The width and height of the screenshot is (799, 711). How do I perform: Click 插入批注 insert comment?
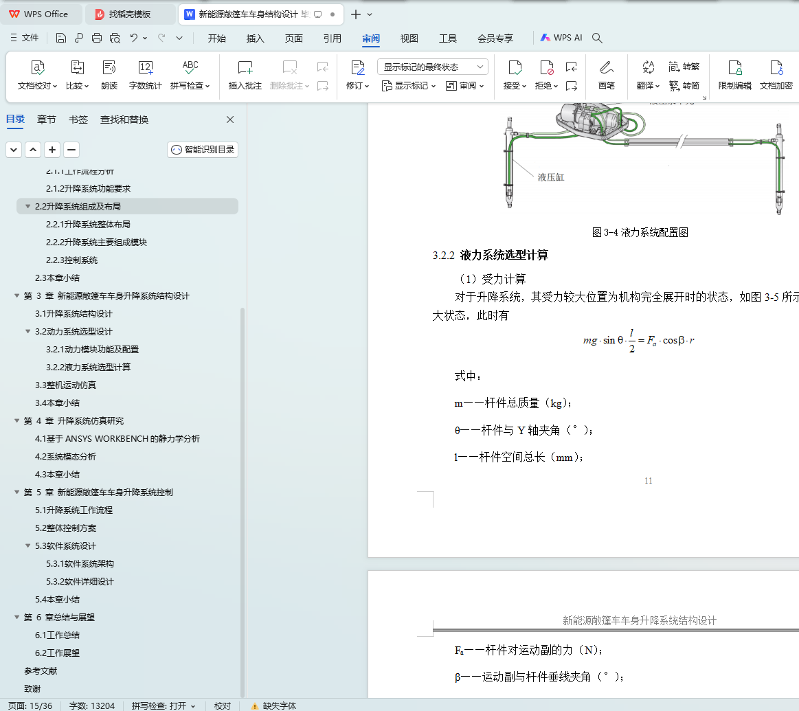point(245,75)
